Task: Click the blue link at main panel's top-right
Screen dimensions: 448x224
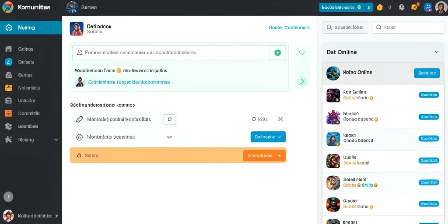Action: (x=289, y=28)
